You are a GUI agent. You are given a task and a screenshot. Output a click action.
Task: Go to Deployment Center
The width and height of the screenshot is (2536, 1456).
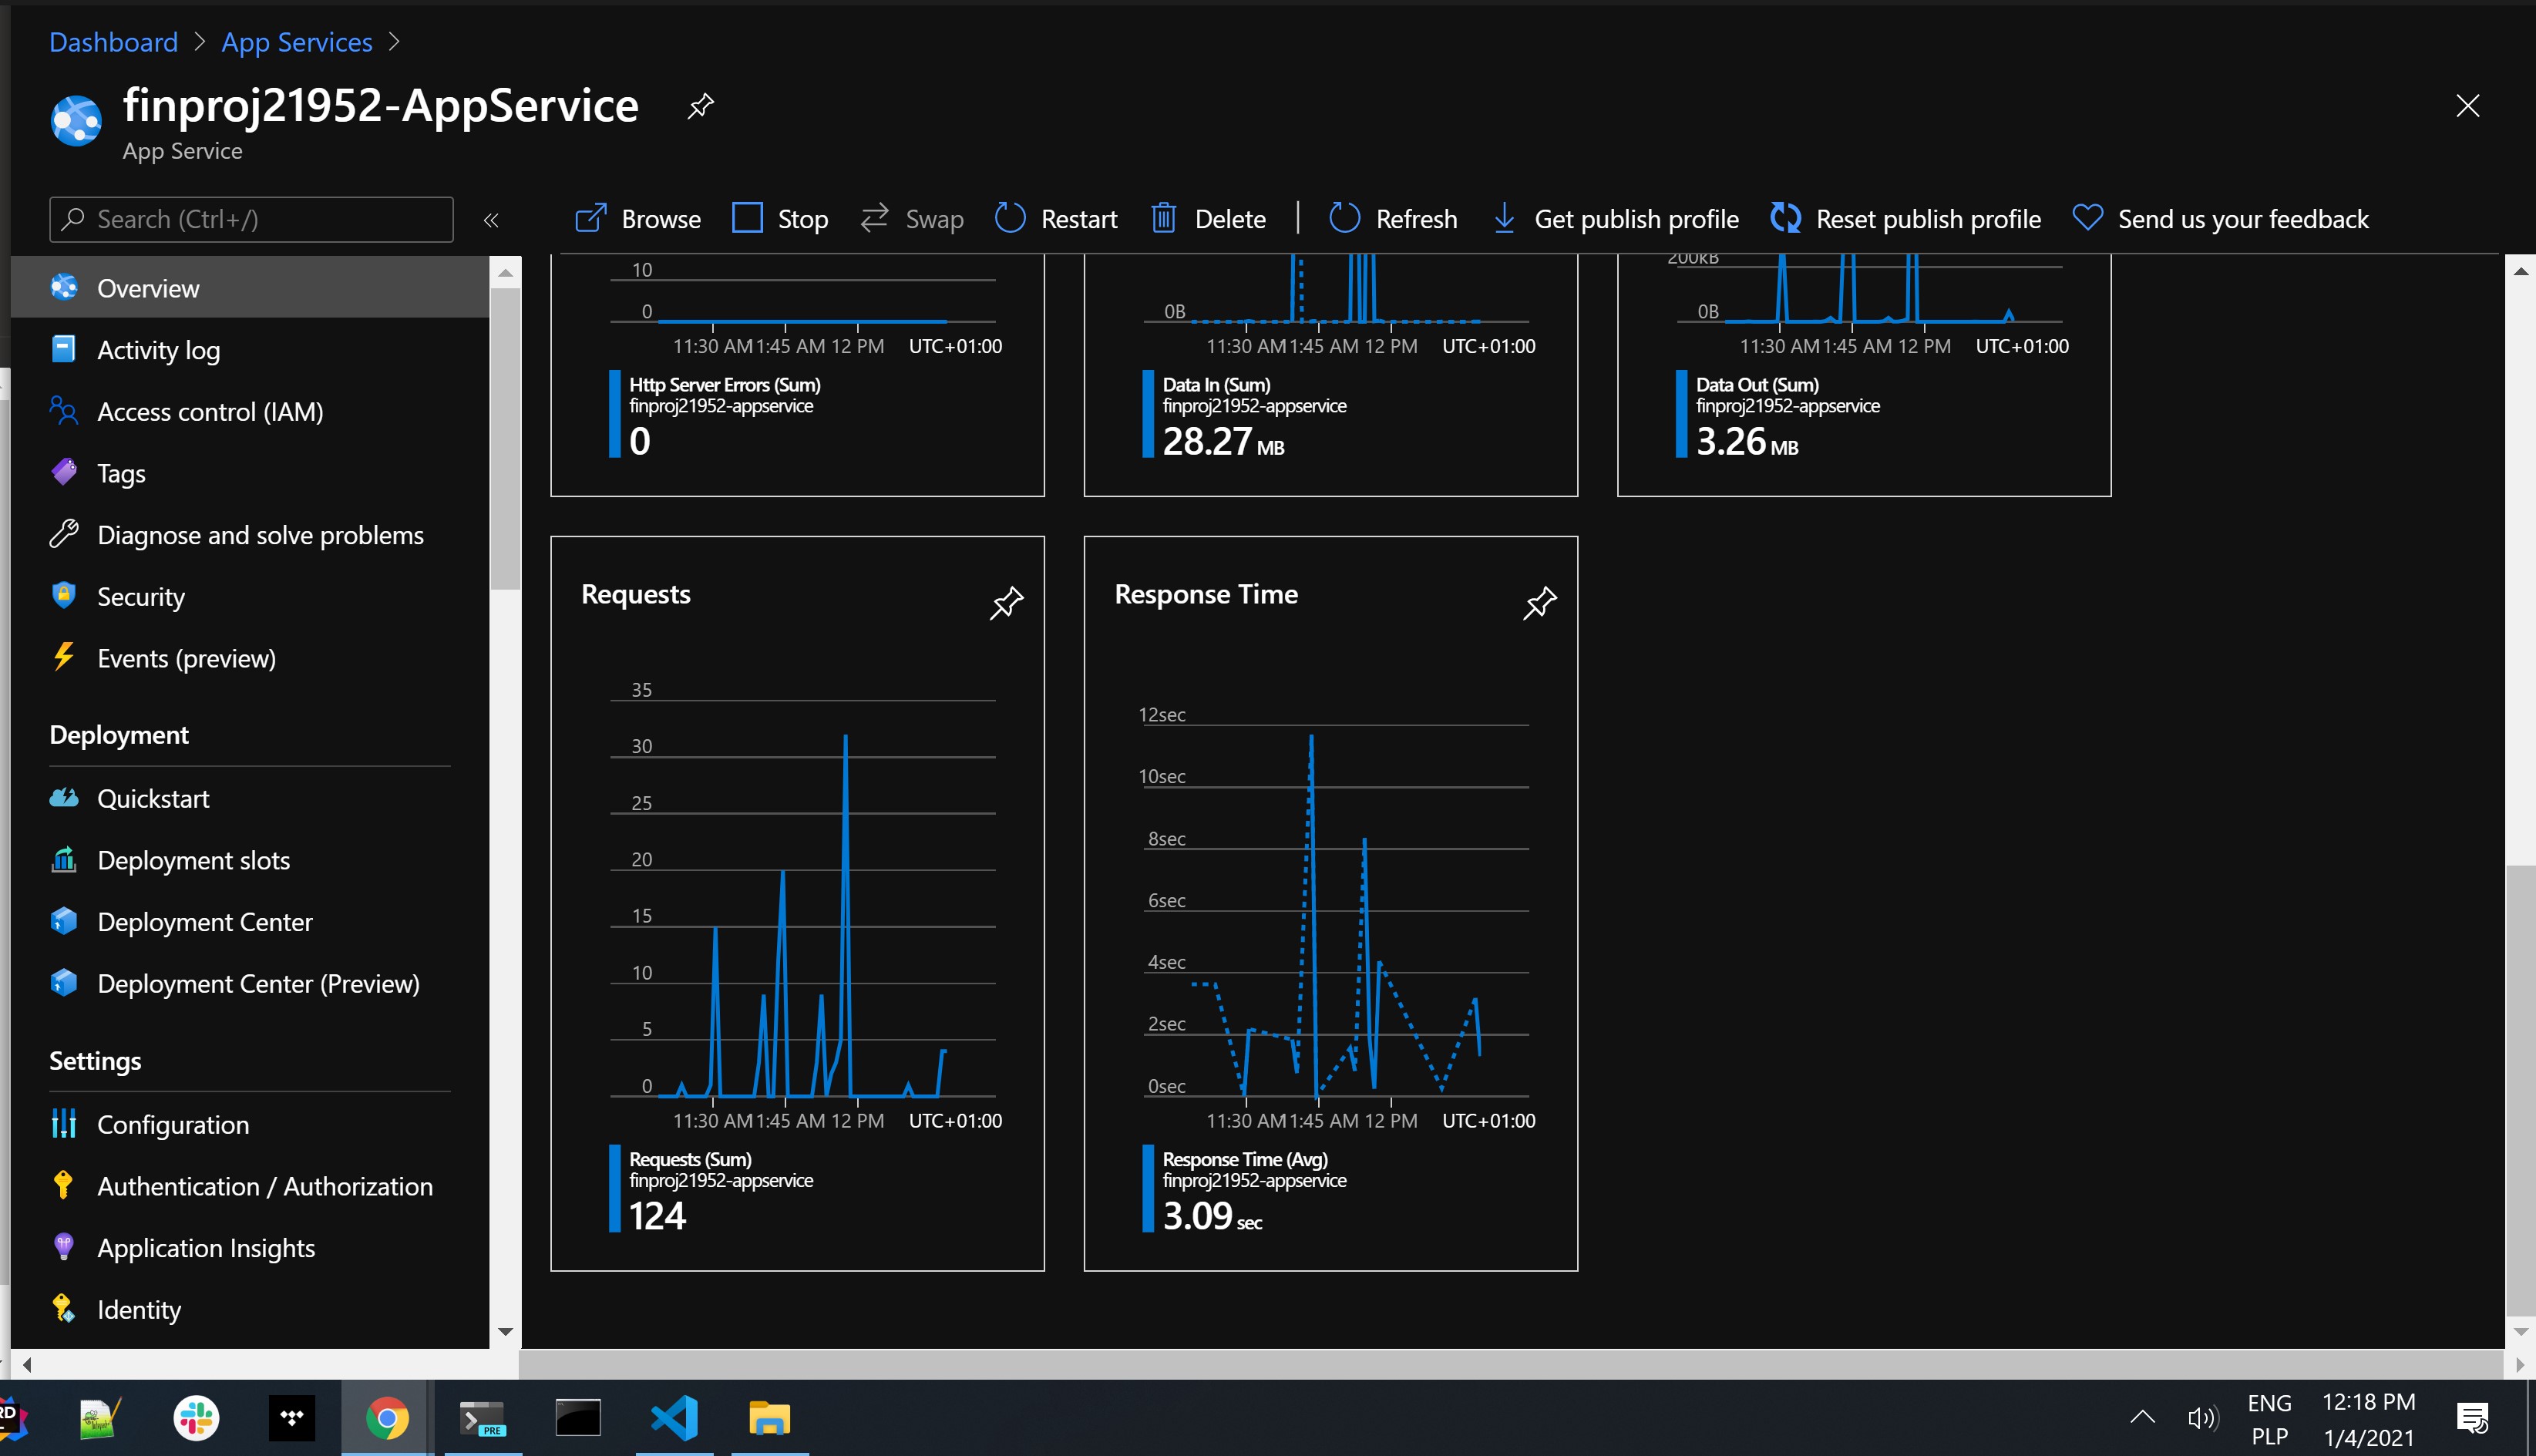204,922
